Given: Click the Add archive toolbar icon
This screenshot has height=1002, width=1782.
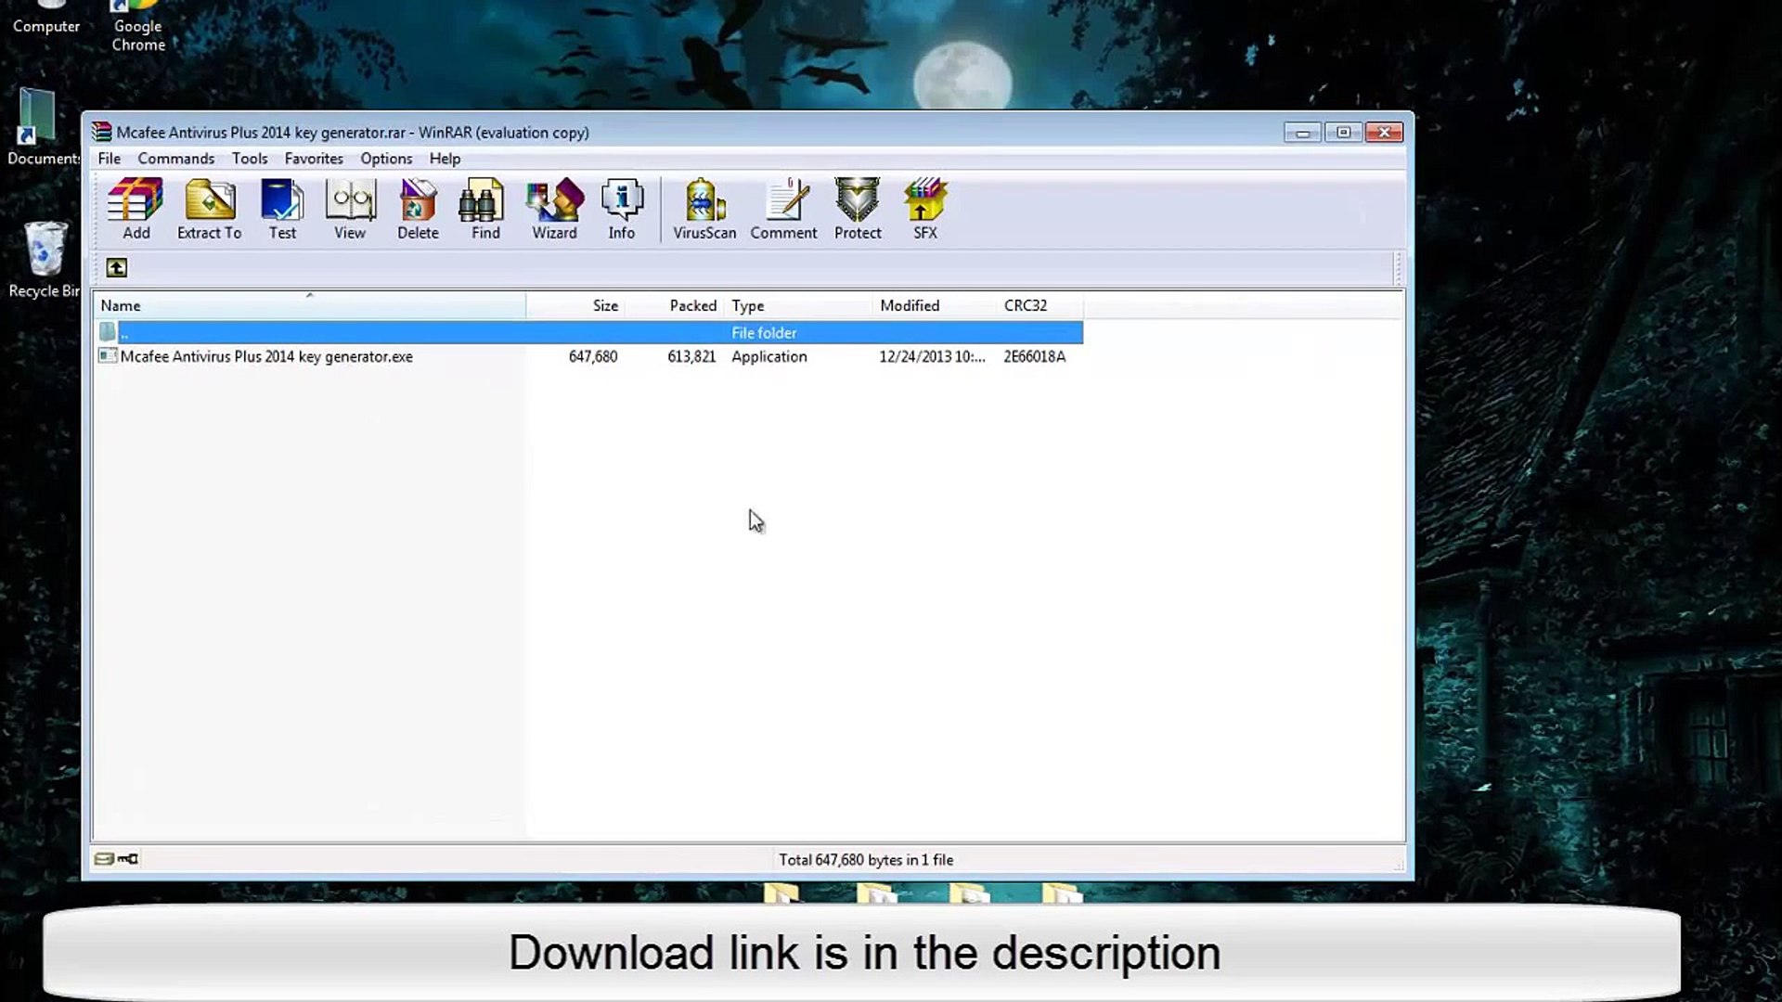Looking at the screenshot, I should [136, 209].
